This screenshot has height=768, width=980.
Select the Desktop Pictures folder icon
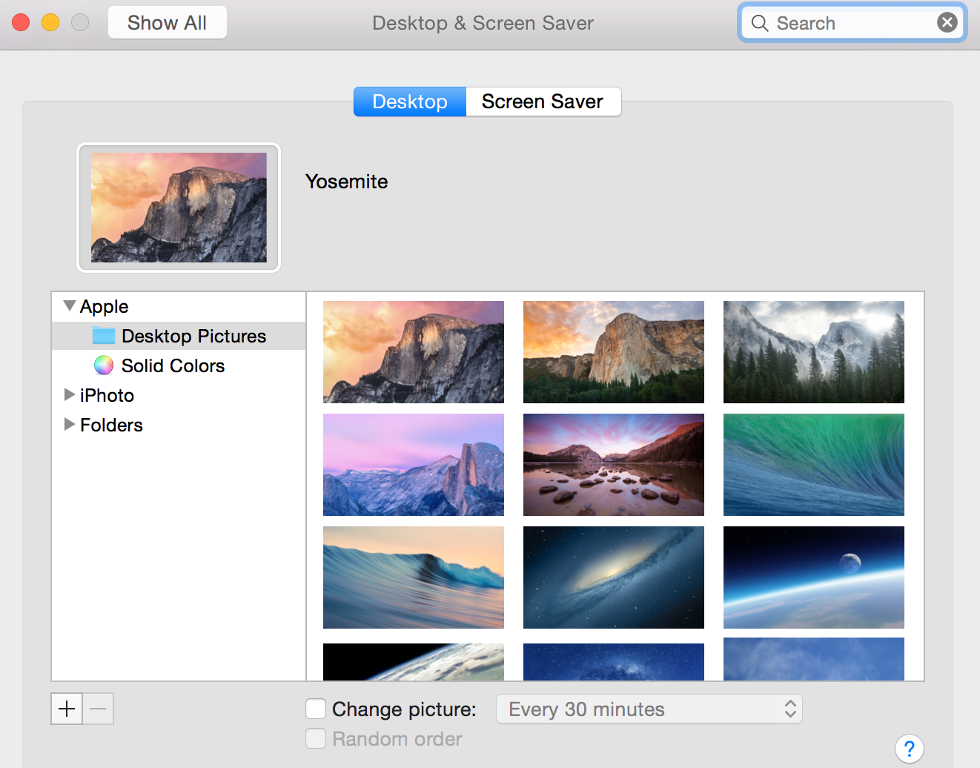coord(104,336)
